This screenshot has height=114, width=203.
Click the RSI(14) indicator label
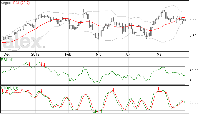point(7,60)
